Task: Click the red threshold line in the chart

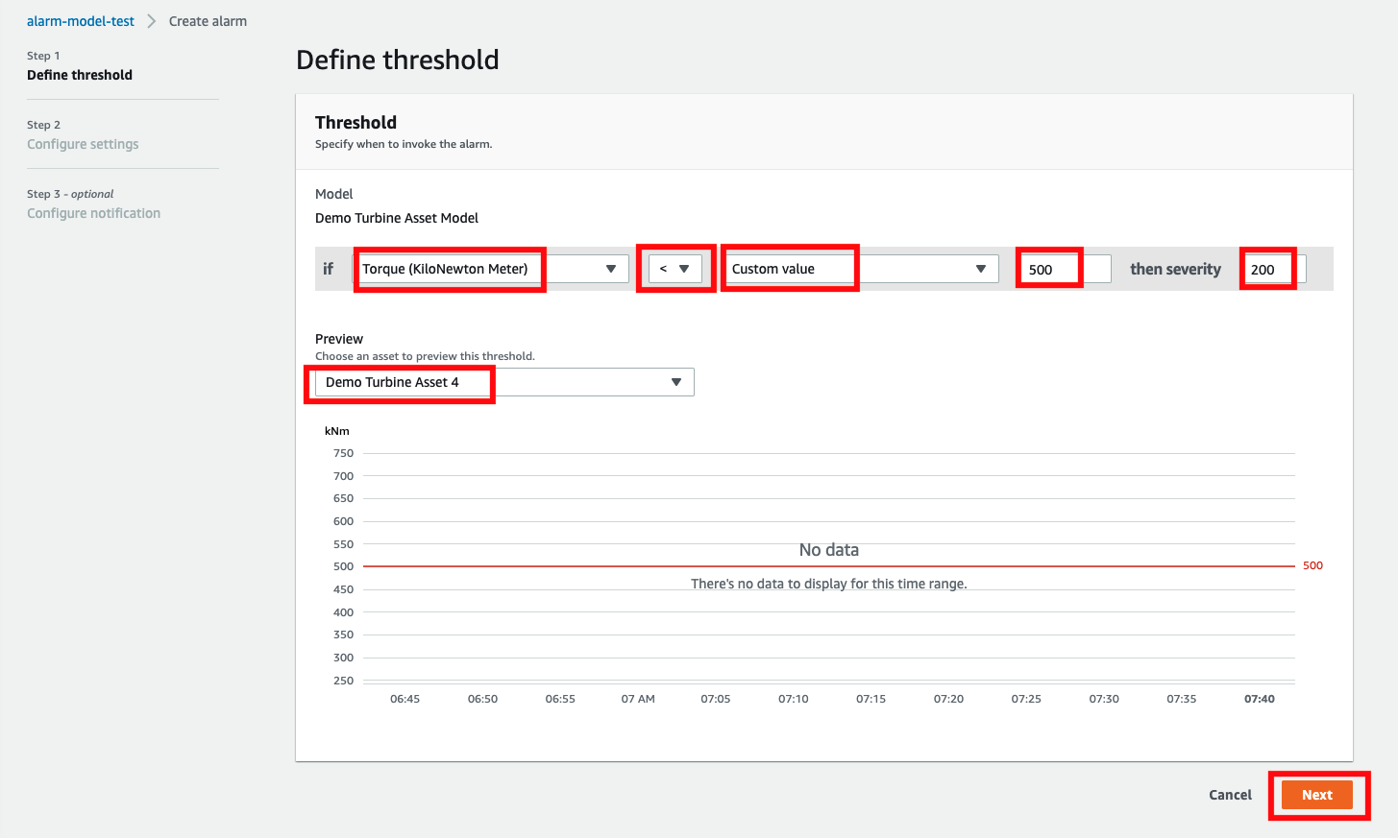Action: pyautogui.click(x=828, y=565)
